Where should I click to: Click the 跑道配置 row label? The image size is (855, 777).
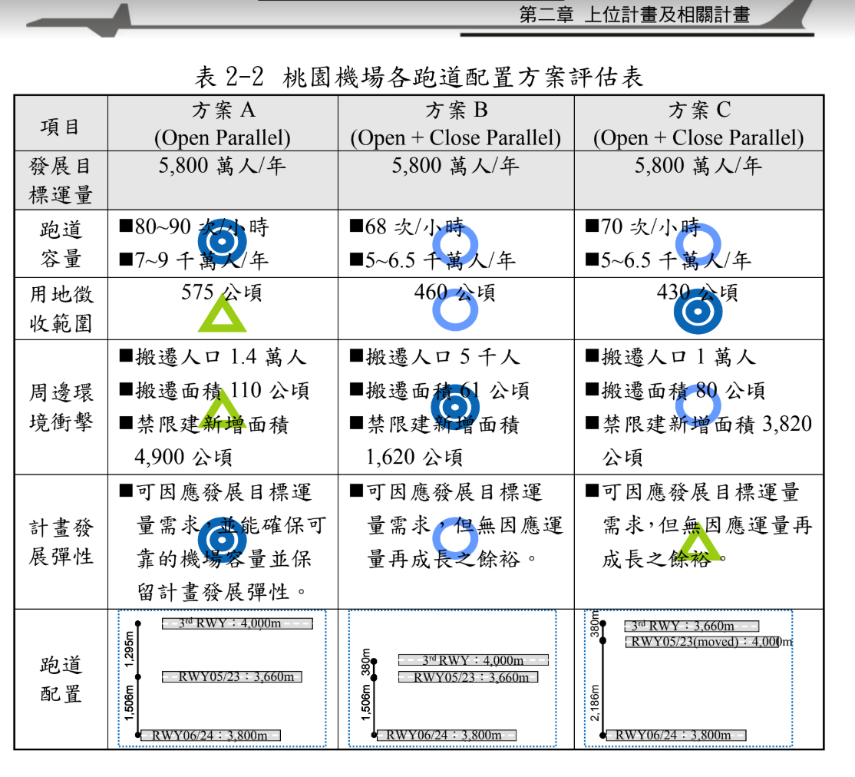point(61,679)
